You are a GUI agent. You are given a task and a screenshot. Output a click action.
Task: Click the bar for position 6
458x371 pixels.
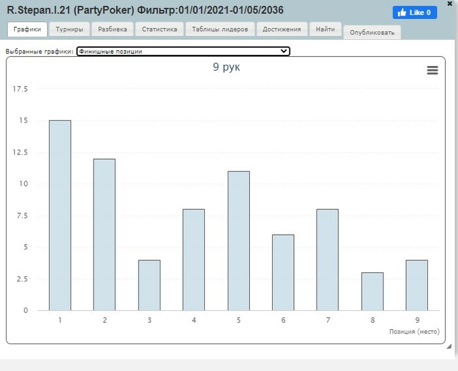coord(283,272)
